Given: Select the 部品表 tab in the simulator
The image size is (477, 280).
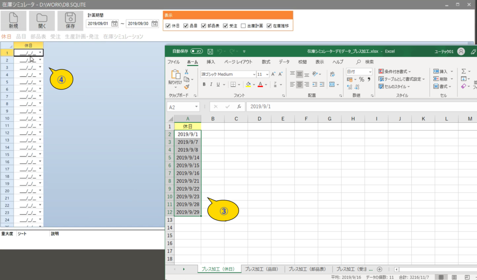Looking at the screenshot, I should coord(38,36).
